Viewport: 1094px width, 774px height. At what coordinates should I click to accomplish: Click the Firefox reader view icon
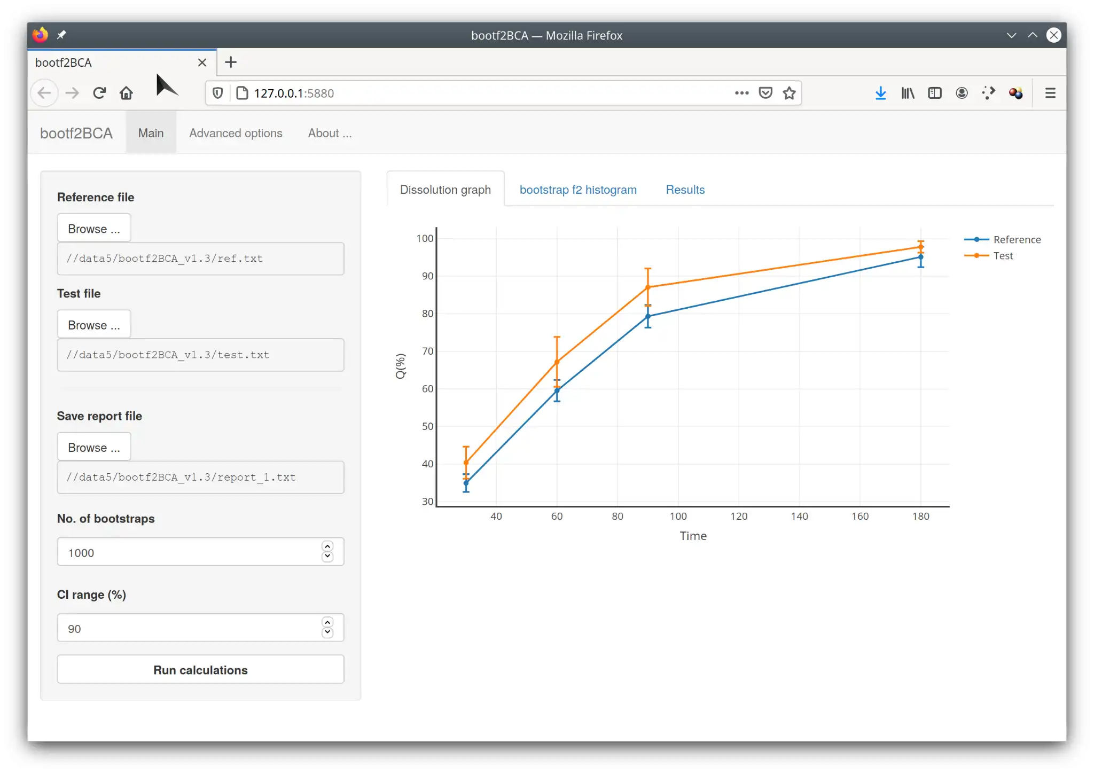[x=936, y=93]
